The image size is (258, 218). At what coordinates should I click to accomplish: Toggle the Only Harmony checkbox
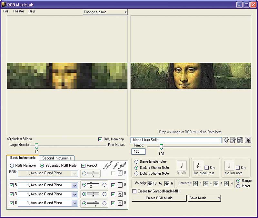(x=100, y=139)
